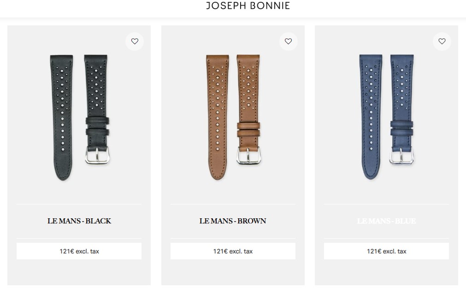Open the black watch strap image
This screenshot has width=466, height=294.
point(79,117)
